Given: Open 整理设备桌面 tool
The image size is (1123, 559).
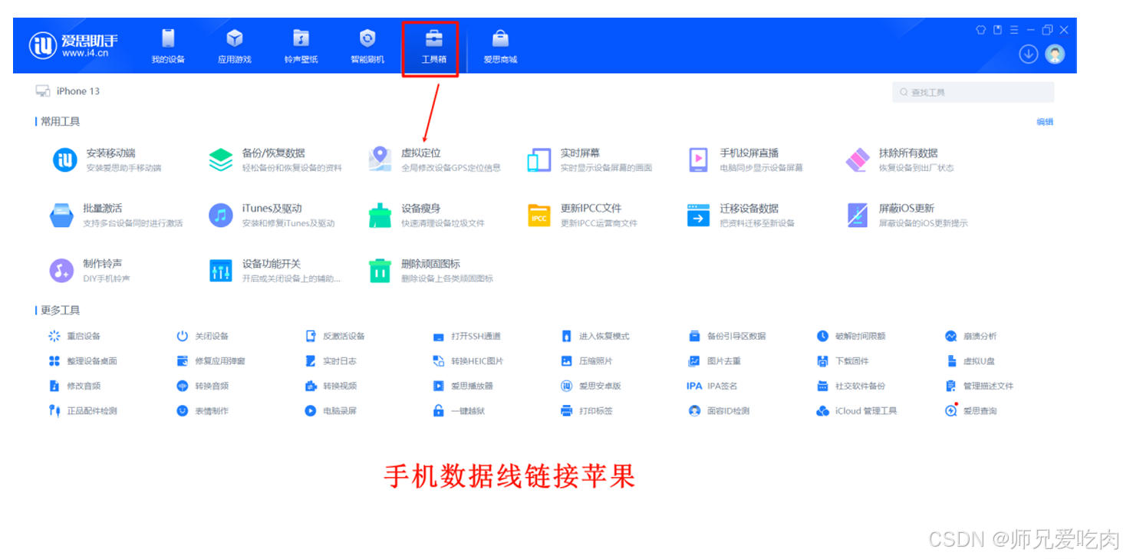Looking at the screenshot, I should [83, 361].
